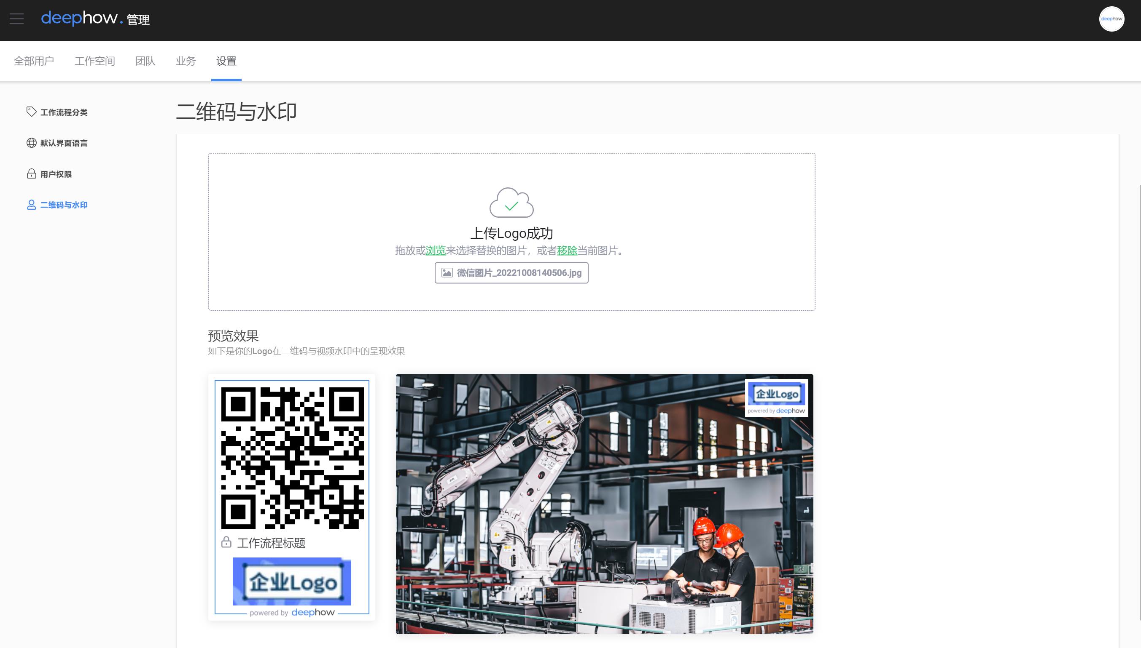Click the powered by deephow text under QR
Viewport: 1141px width, 648px height.
292,613
